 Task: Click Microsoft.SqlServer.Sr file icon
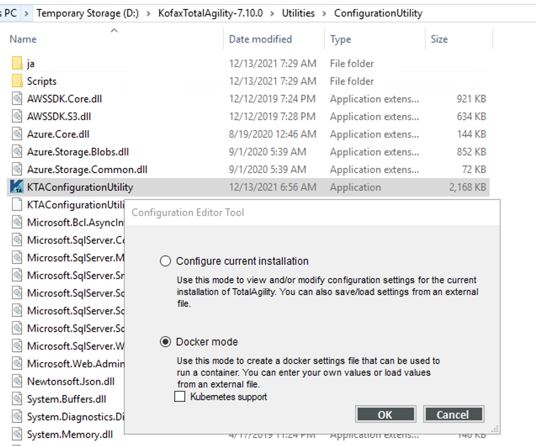click(x=17, y=275)
